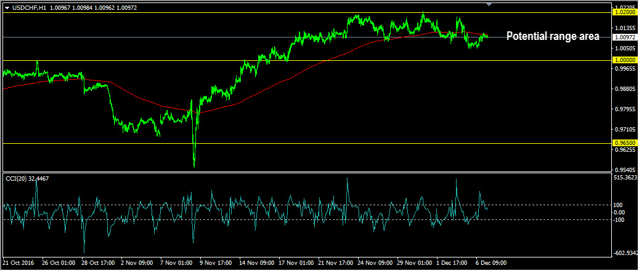
Task: Click the -602.9342 CCI scale minimum value
Action: point(626,253)
